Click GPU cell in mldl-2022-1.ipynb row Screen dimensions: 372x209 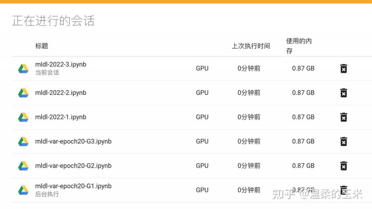point(202,117)
